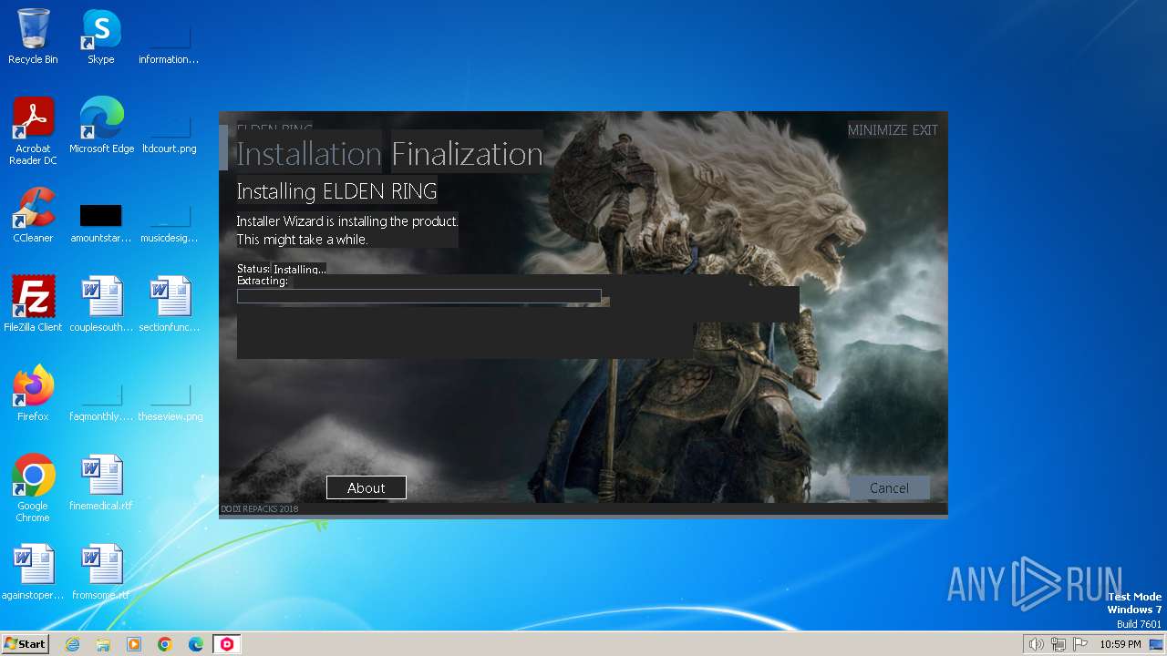Launch Google Chrome desktop shortcut
Viewport: 1167px width, 656px height.
[33, 487]
